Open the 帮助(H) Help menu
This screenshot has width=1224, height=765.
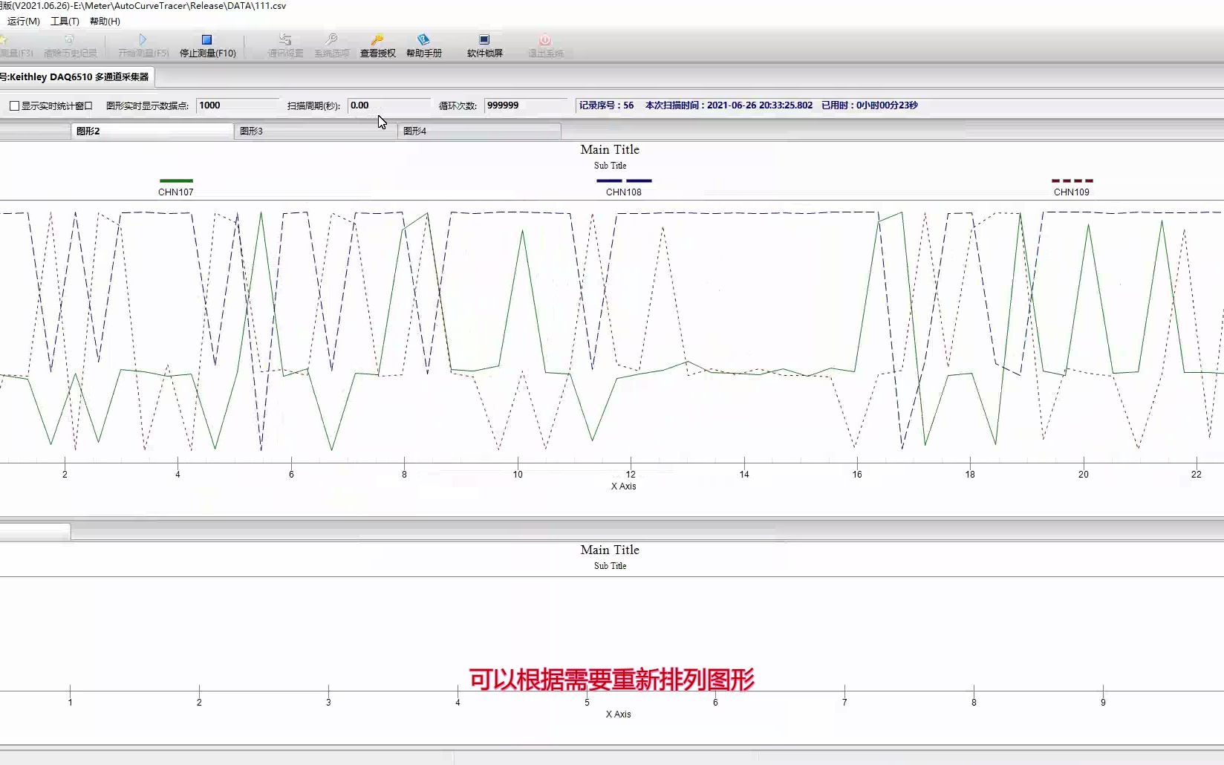tap(105, 21)
